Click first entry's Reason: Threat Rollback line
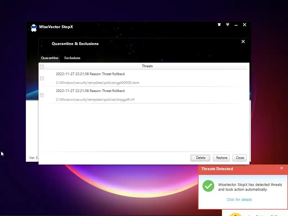 [x=90, y=74]
